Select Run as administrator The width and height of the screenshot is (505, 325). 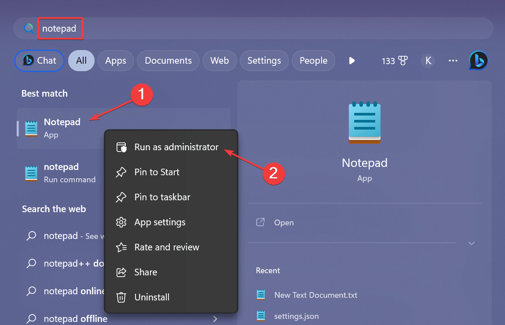(176, 147)
